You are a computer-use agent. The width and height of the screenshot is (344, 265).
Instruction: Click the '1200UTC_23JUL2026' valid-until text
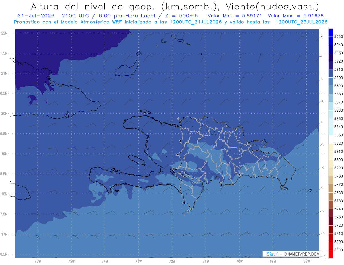[x=302, y=22]
